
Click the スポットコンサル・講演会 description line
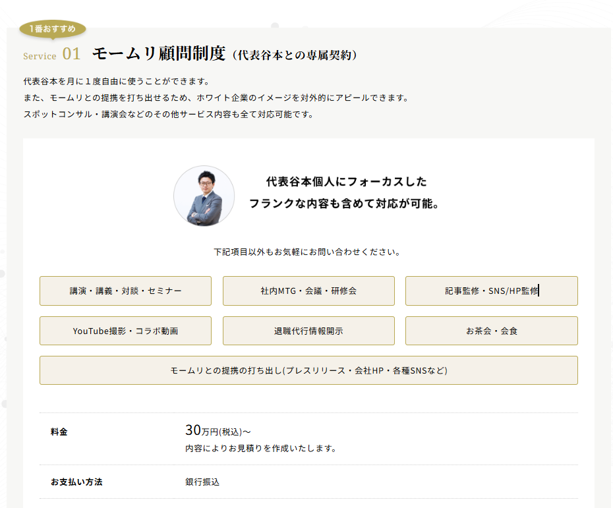point(168,114)
